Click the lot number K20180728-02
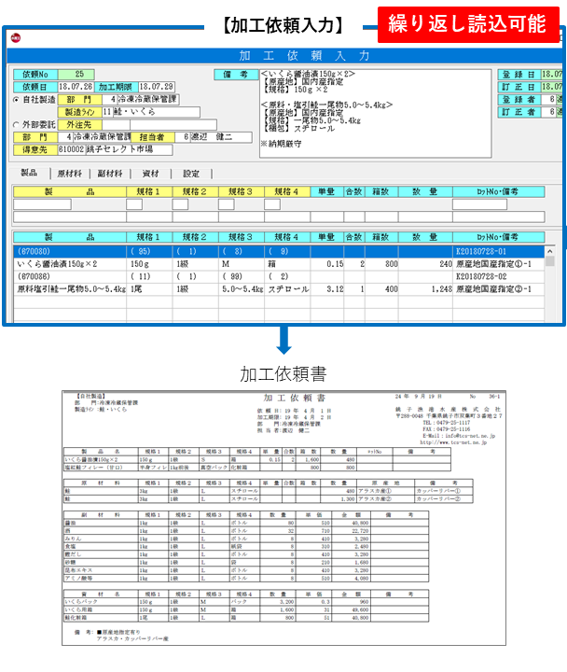Viewport: 567px width, 672px height. [x=481, y=277]
